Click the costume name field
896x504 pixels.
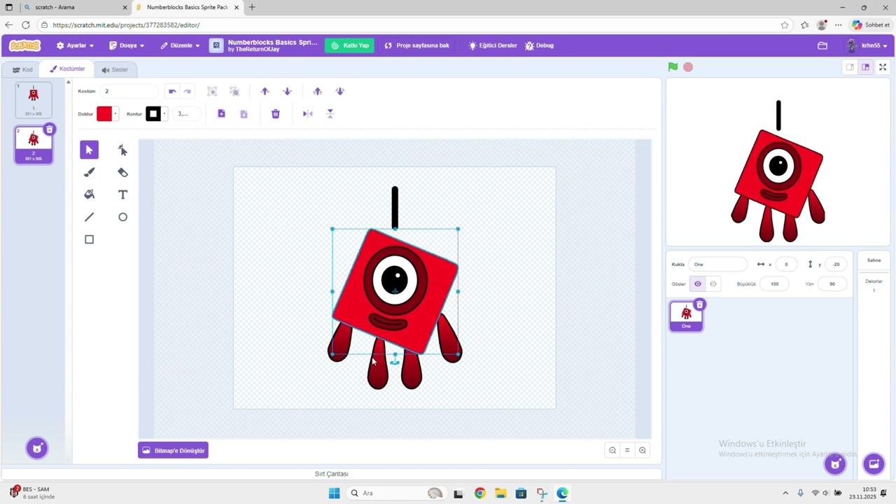pos(129,91)
